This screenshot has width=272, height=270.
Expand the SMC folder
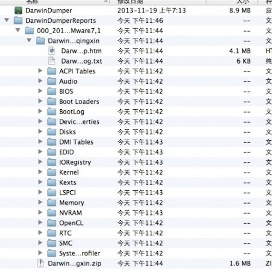[x=40, y=243]
